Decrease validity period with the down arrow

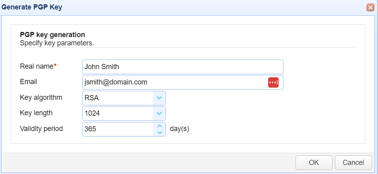[x=160, y=132]
